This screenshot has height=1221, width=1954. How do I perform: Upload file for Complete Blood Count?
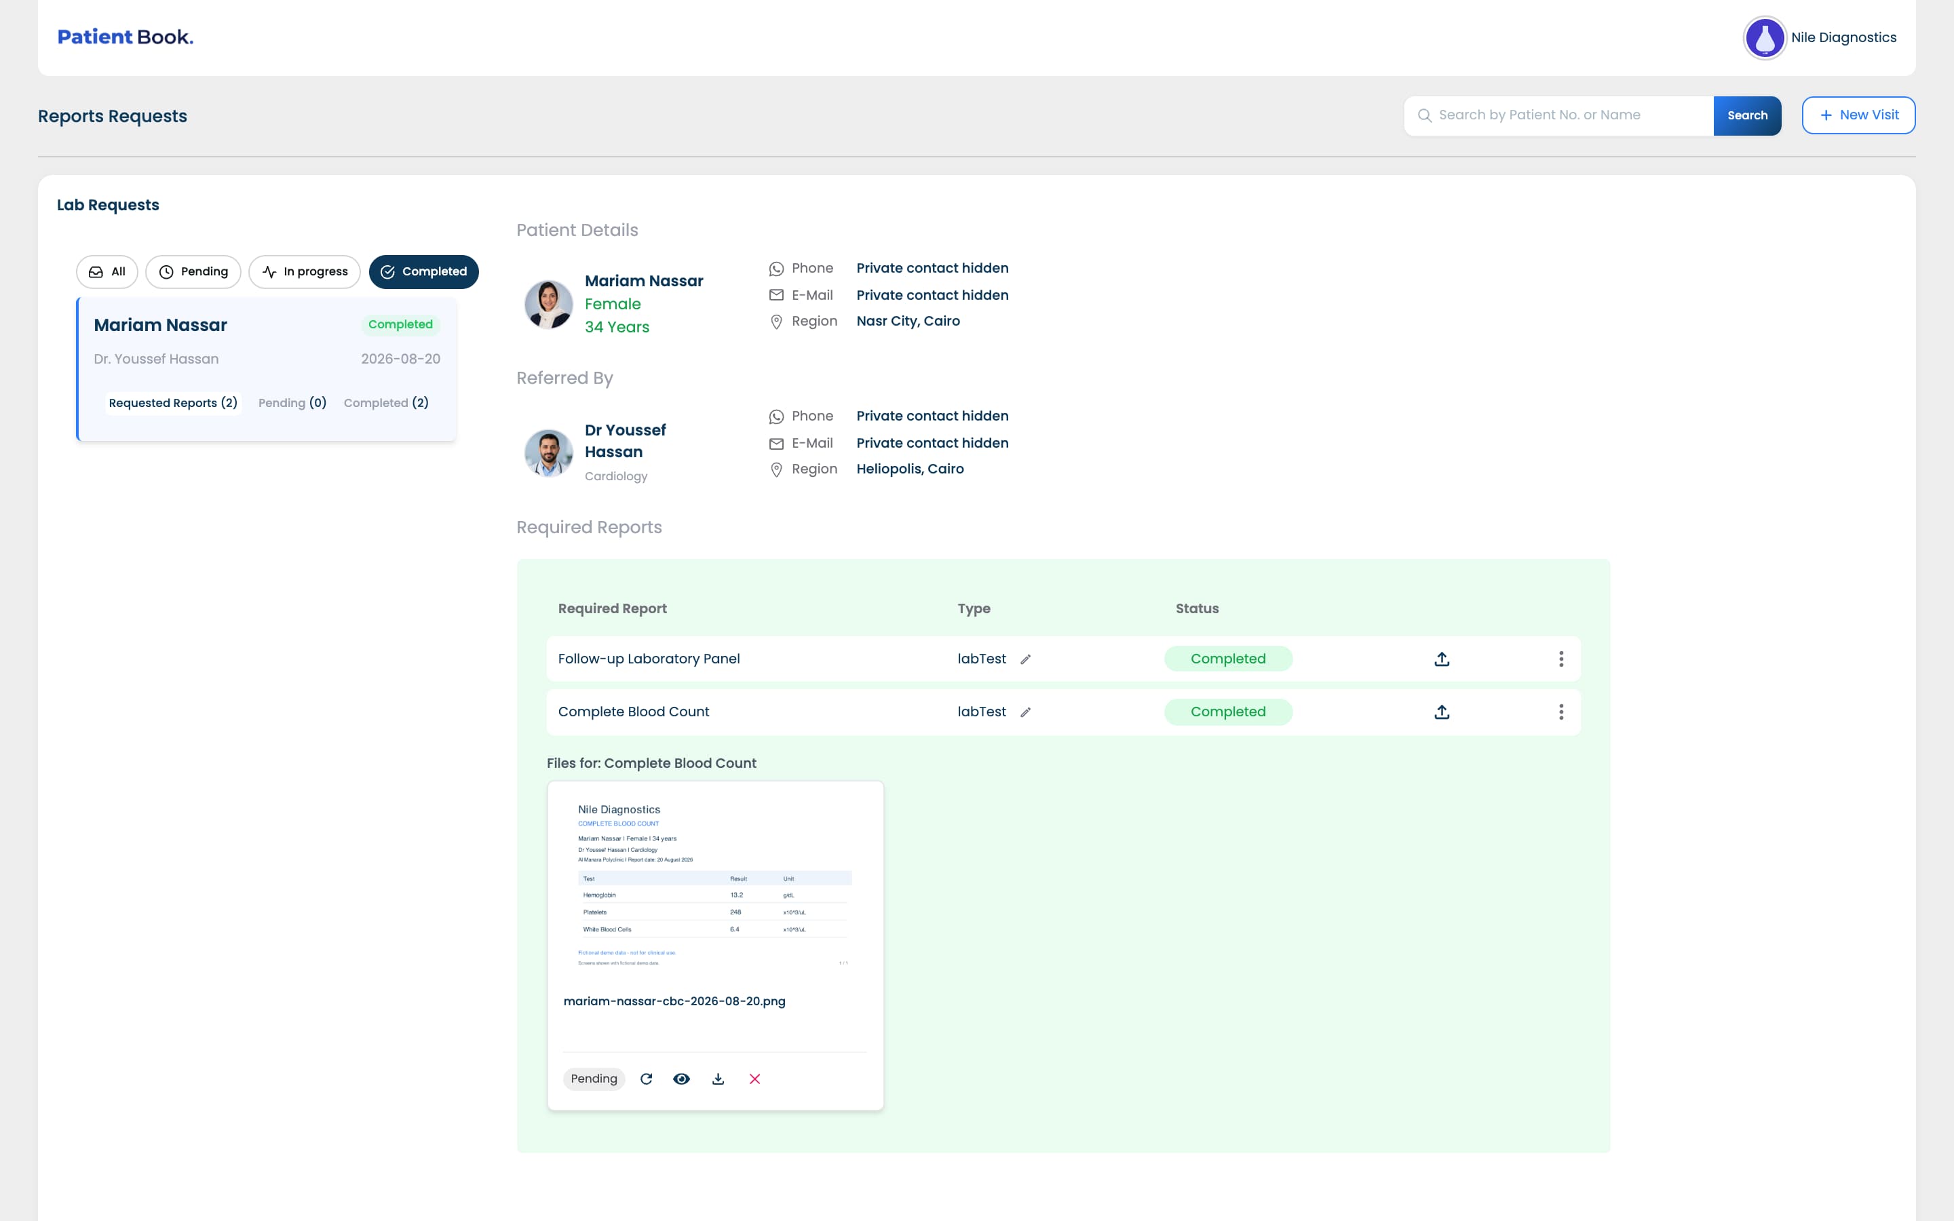1441,712
